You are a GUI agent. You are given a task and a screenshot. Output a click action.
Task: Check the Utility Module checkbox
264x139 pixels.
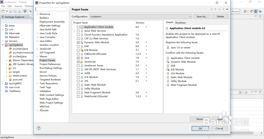tap(78, 89)
